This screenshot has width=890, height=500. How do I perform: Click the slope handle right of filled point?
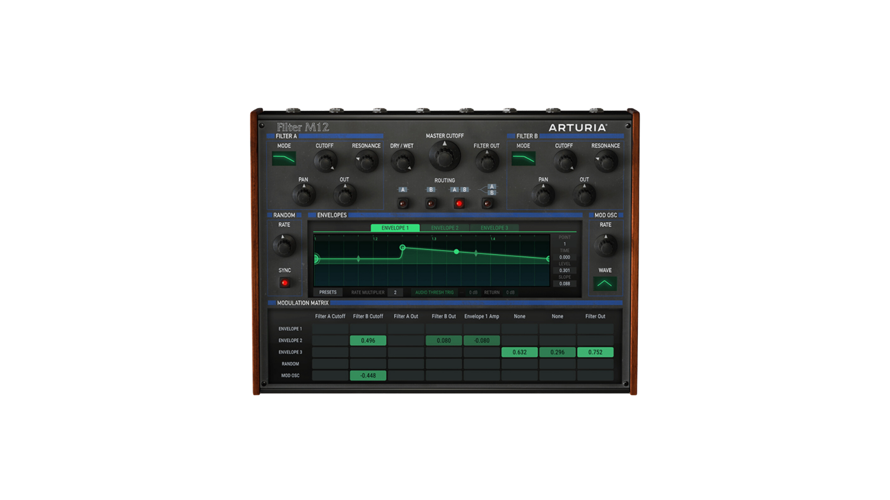476,253
